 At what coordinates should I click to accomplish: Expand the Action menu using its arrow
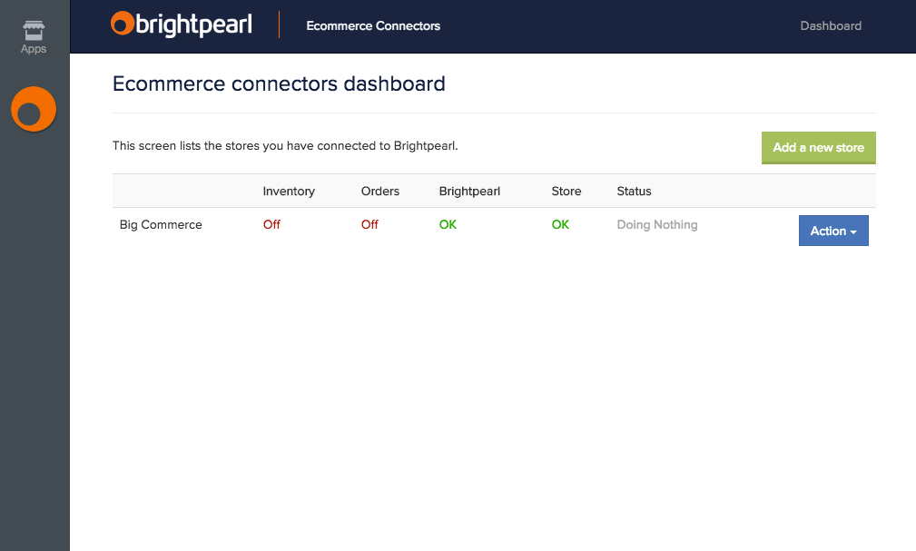coord(853,230)
